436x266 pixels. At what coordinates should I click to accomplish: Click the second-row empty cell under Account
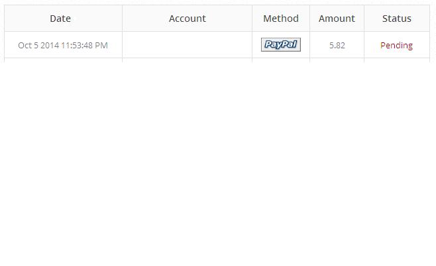coord(188,60)
